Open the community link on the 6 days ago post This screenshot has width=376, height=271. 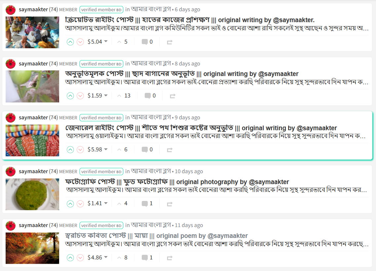tap(151, 9)
